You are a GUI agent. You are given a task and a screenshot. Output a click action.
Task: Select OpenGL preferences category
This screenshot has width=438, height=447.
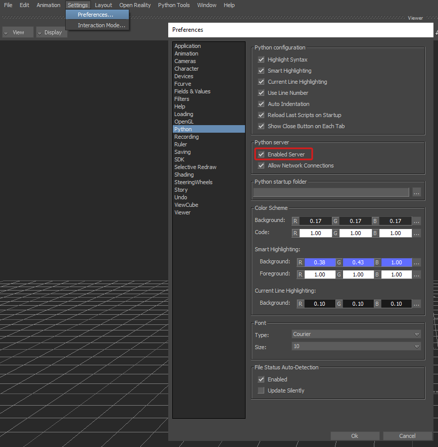[209, 122]
